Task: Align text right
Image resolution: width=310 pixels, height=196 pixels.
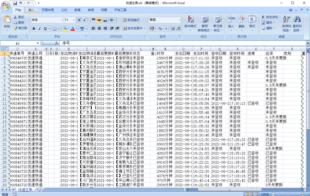Action: [105, 28]
